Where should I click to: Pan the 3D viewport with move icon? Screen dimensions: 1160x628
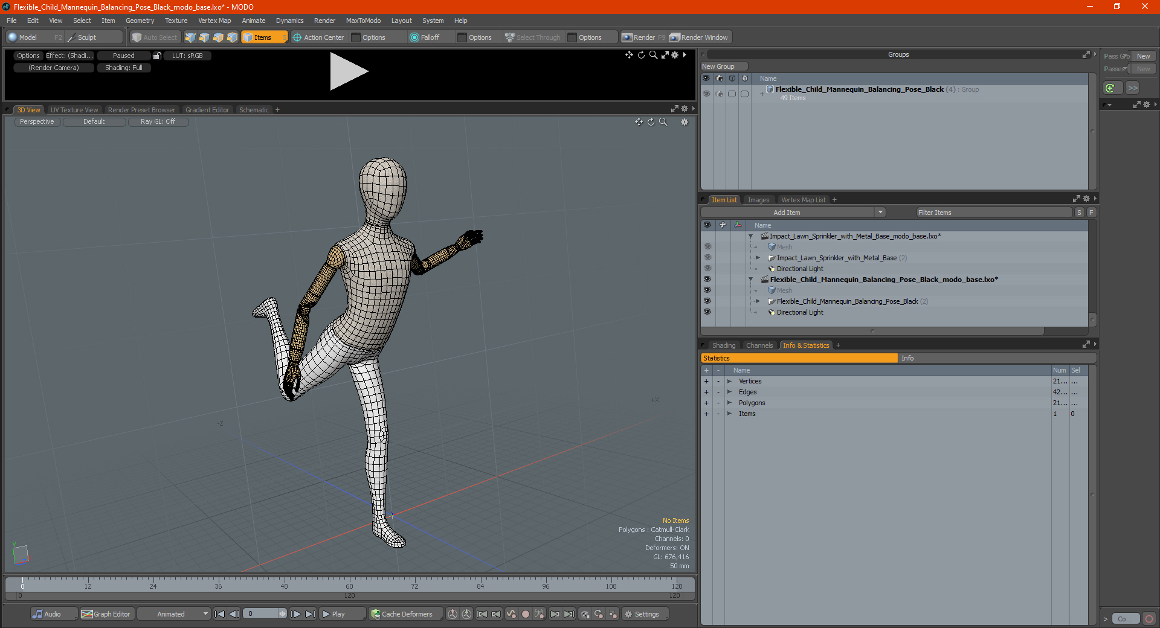[x=639, y=122]
